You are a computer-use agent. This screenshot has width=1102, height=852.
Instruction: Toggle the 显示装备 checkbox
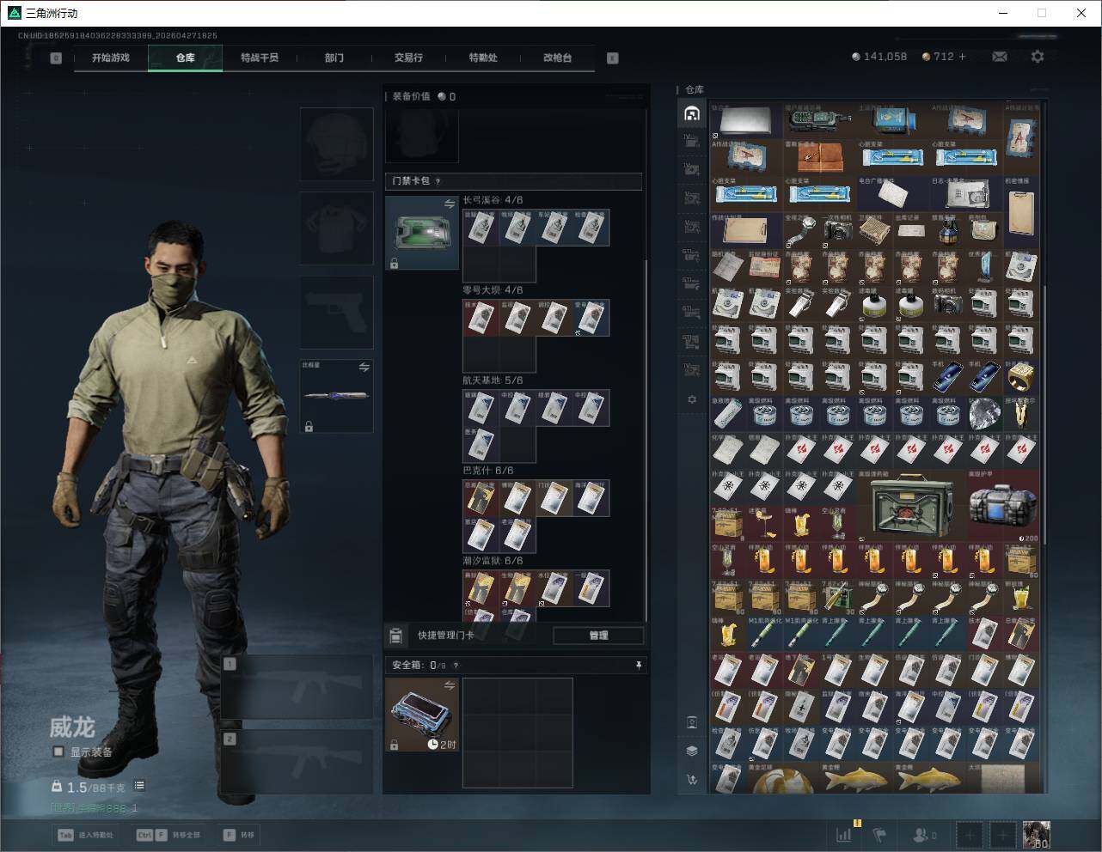58,752
